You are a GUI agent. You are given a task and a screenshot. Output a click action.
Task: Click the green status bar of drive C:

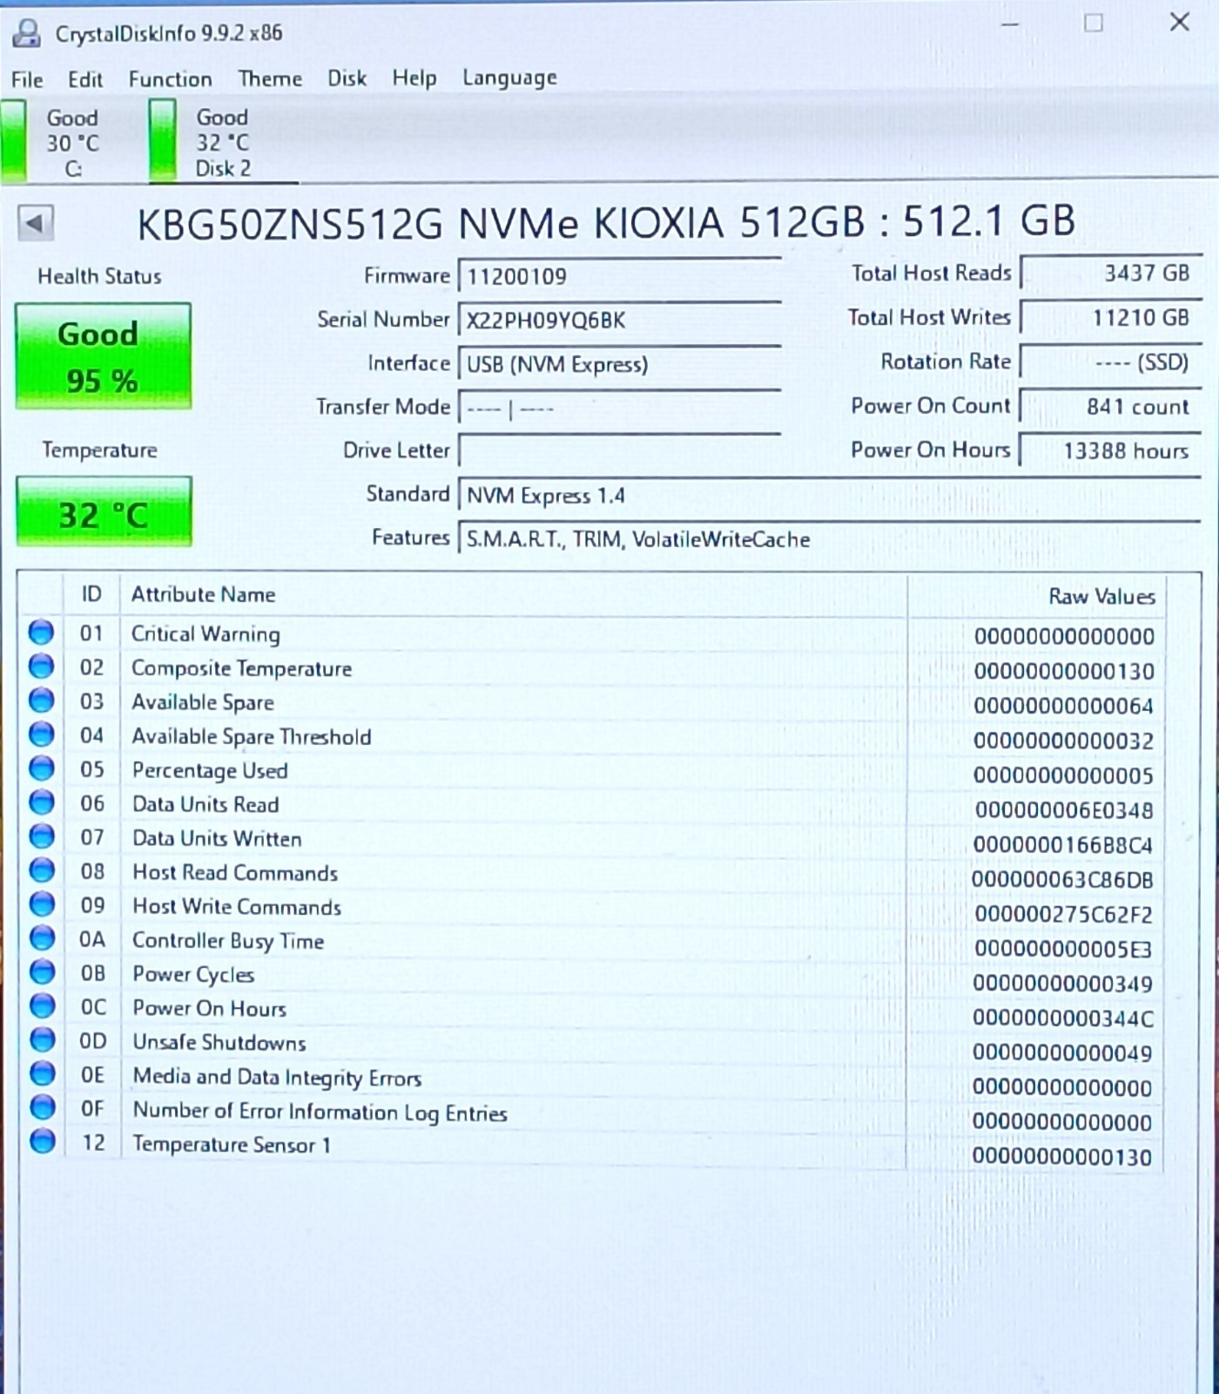pos(13,141)
